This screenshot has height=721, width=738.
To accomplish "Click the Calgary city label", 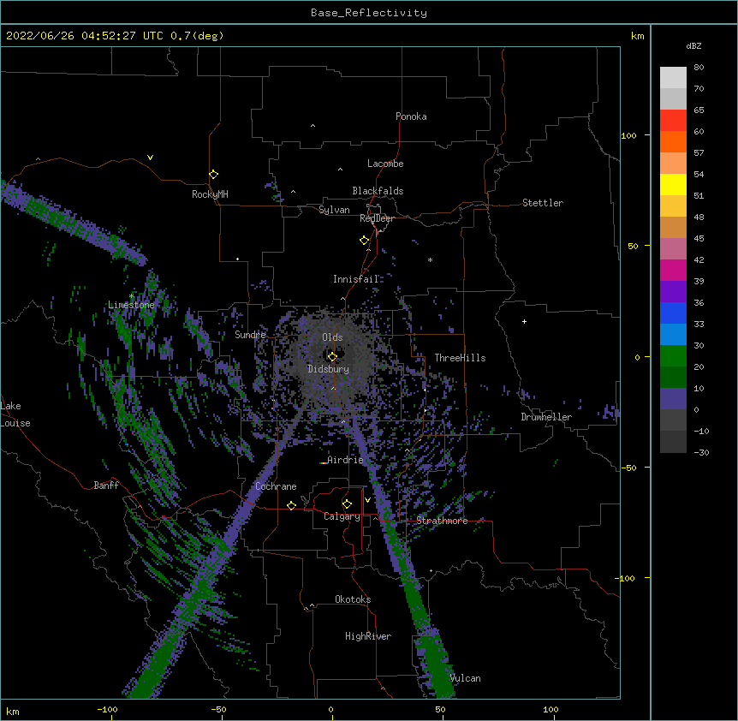I will point(342,516).
